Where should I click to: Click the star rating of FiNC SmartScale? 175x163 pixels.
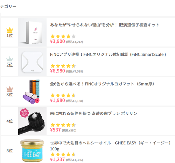tap(63, 66)
